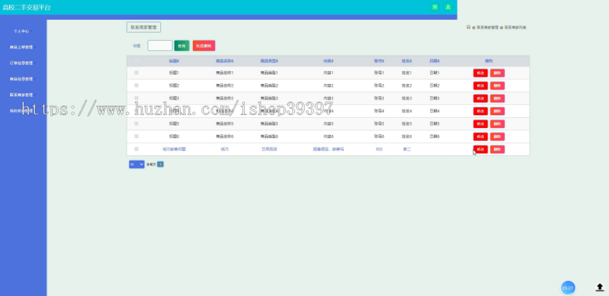609x296 pixels.
Task: Sort table by 商品名称 column header
Action: click(225, 61)
